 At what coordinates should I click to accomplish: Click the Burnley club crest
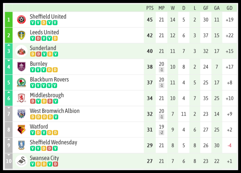21,67
